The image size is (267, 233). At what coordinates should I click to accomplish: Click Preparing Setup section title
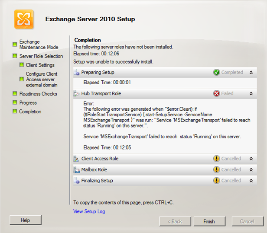point(98,72)
